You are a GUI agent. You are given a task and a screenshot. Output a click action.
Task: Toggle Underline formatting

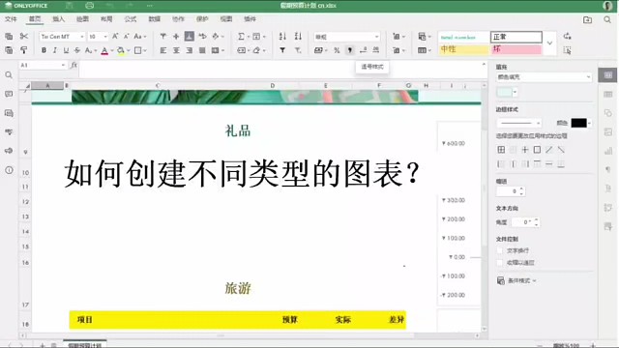66,50
